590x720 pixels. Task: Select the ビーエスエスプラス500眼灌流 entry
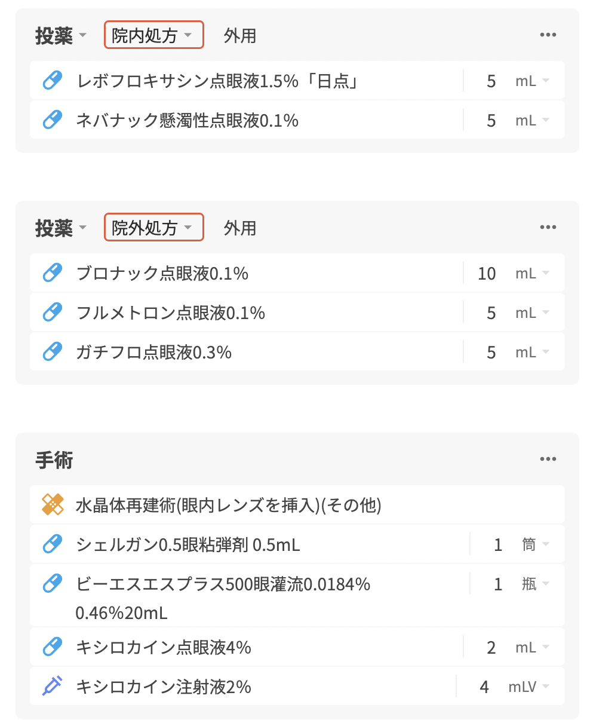click(223, 584)
